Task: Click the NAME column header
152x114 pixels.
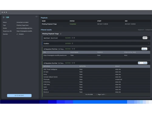Action: tap(44, 21)
